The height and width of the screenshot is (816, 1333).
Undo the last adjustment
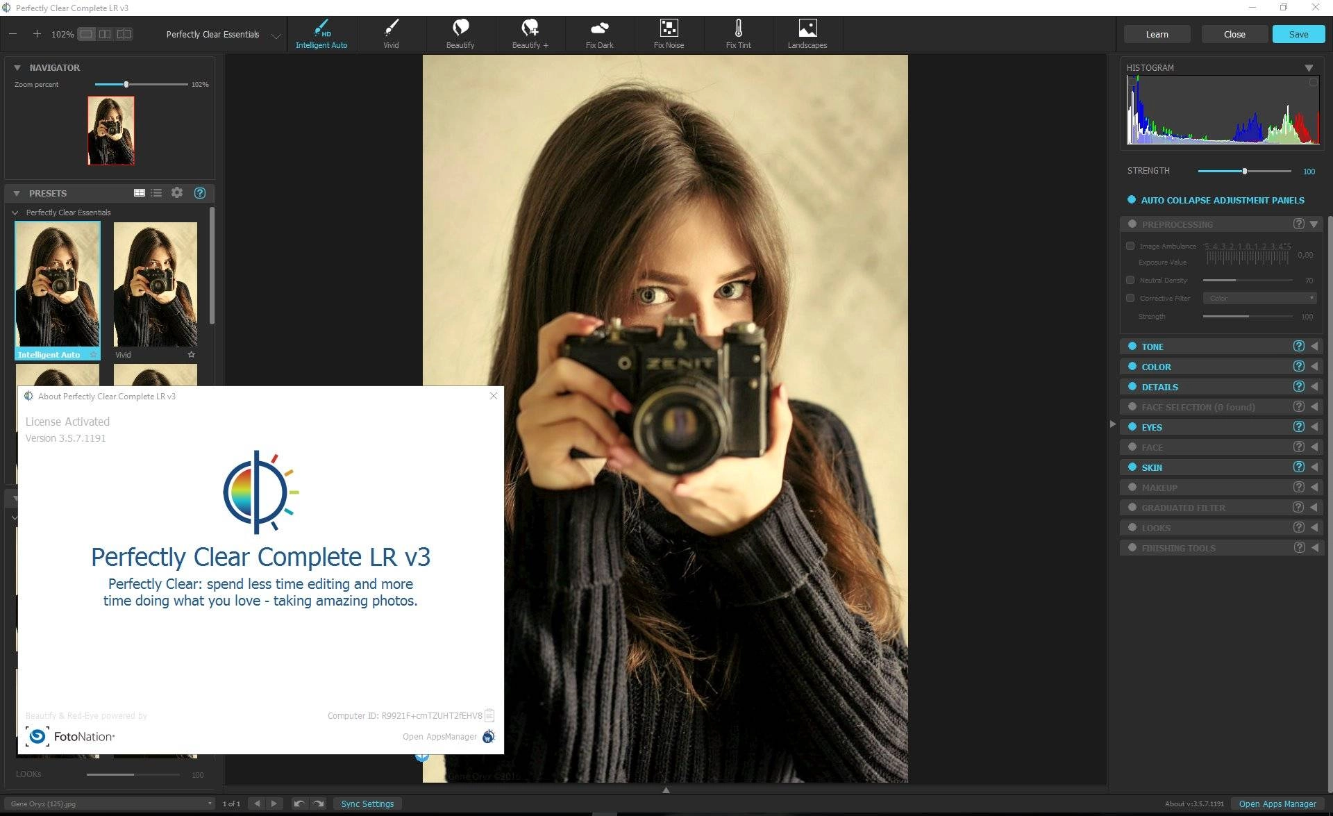[299, 803]
